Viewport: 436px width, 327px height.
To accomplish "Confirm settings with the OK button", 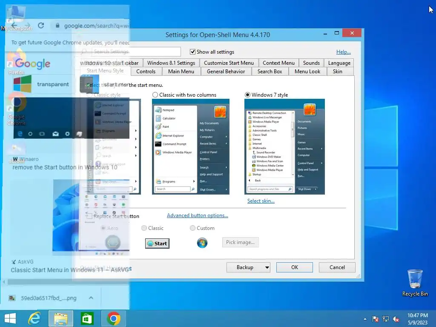I will tap(295, 267).
